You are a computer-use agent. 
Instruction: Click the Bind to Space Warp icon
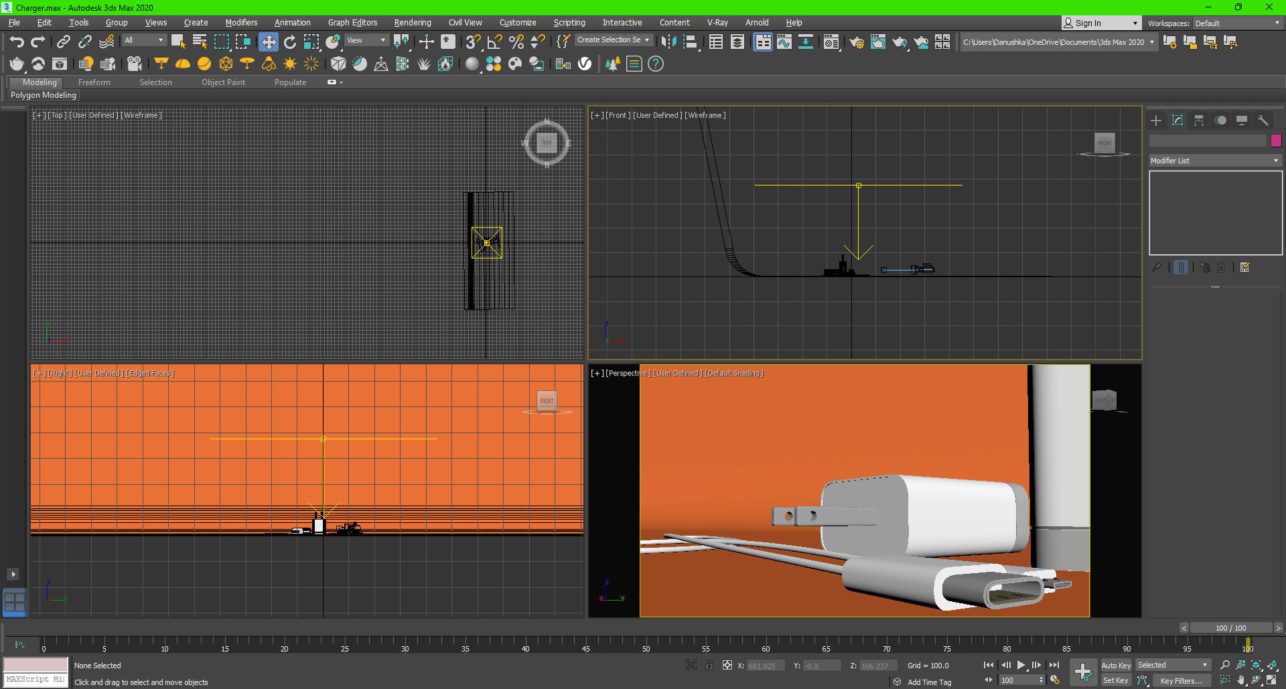tap(106, 42)
